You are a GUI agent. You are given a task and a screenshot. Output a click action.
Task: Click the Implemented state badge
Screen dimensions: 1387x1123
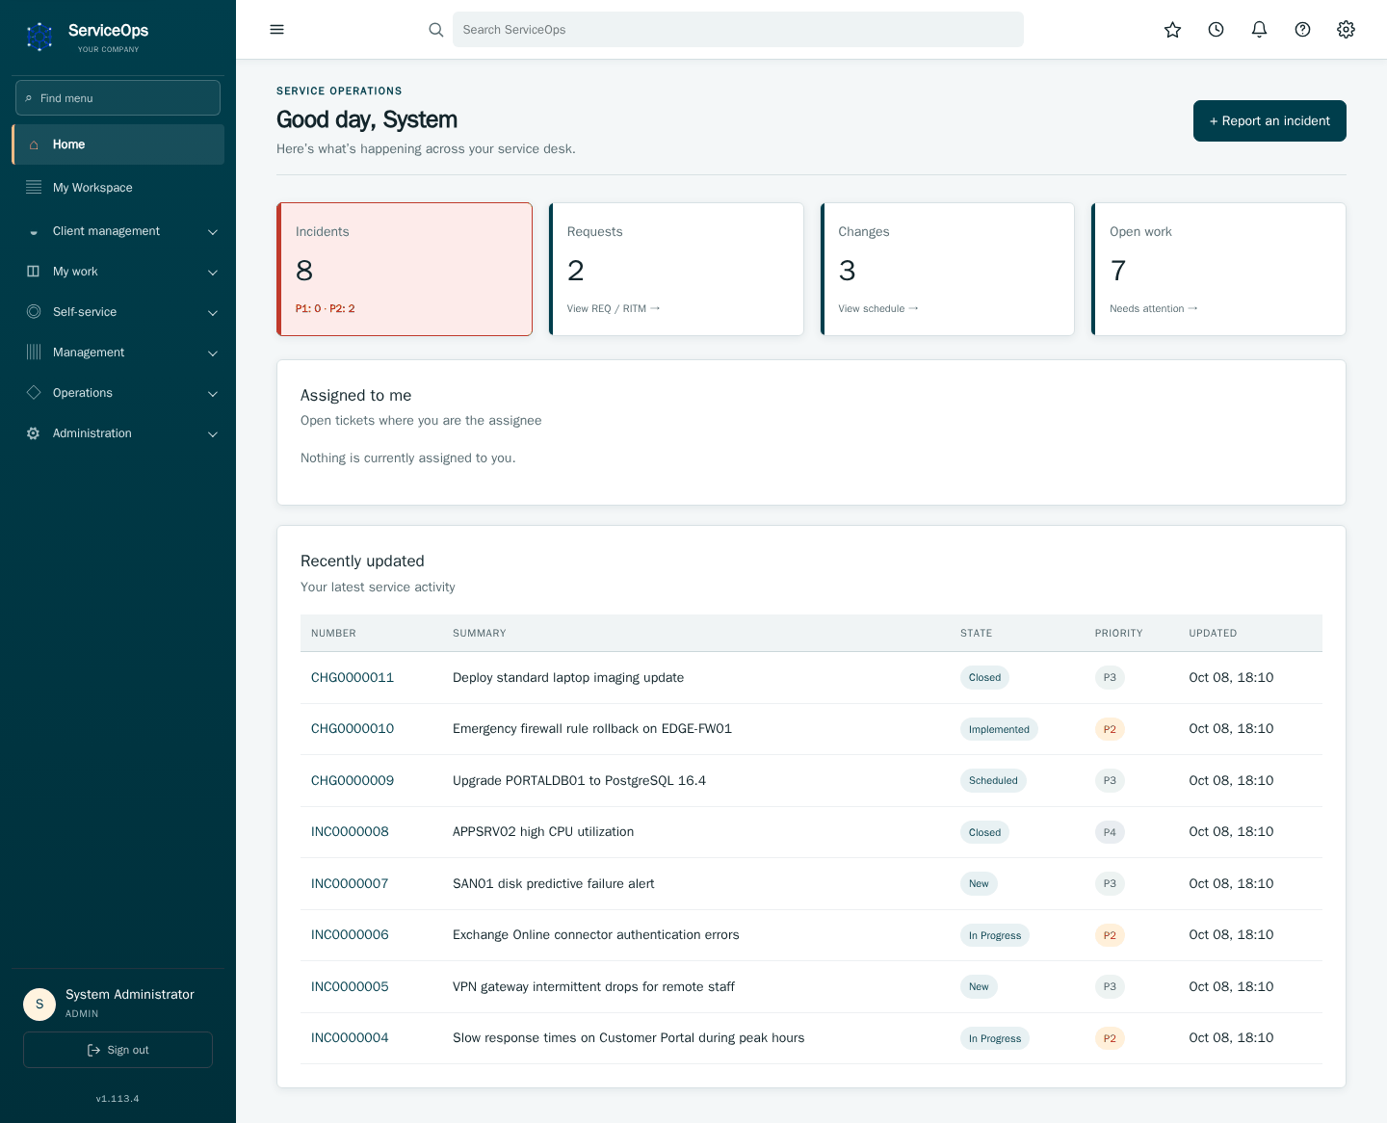[999, 729]
